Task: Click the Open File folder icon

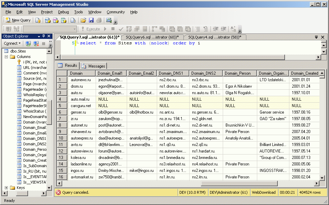Action: coord(83,20)
